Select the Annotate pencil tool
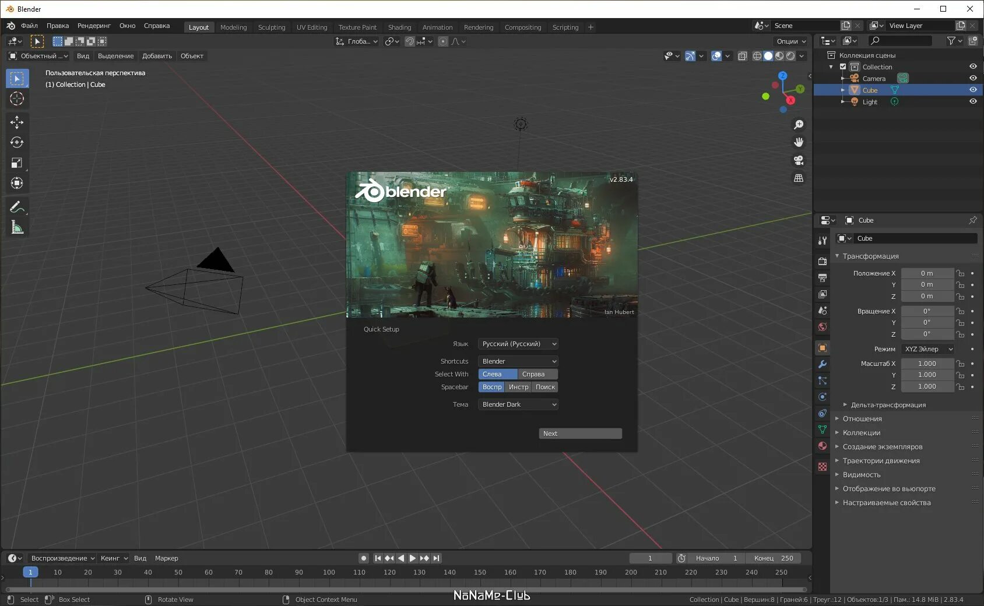Image resolution: width=984 pixels, height=606 pixels. tap(17, 207)
